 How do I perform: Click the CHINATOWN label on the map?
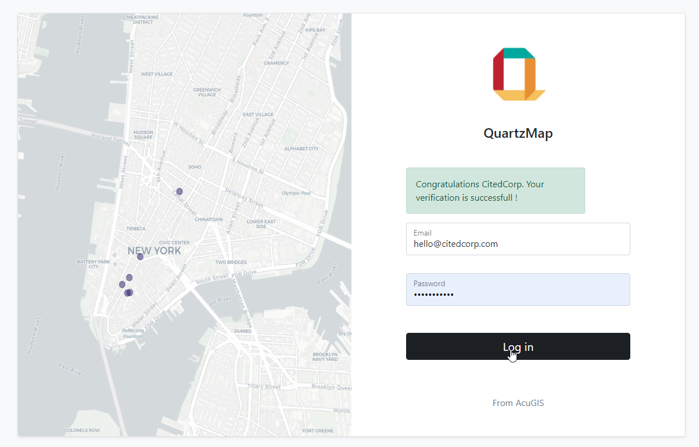point(208,219)
